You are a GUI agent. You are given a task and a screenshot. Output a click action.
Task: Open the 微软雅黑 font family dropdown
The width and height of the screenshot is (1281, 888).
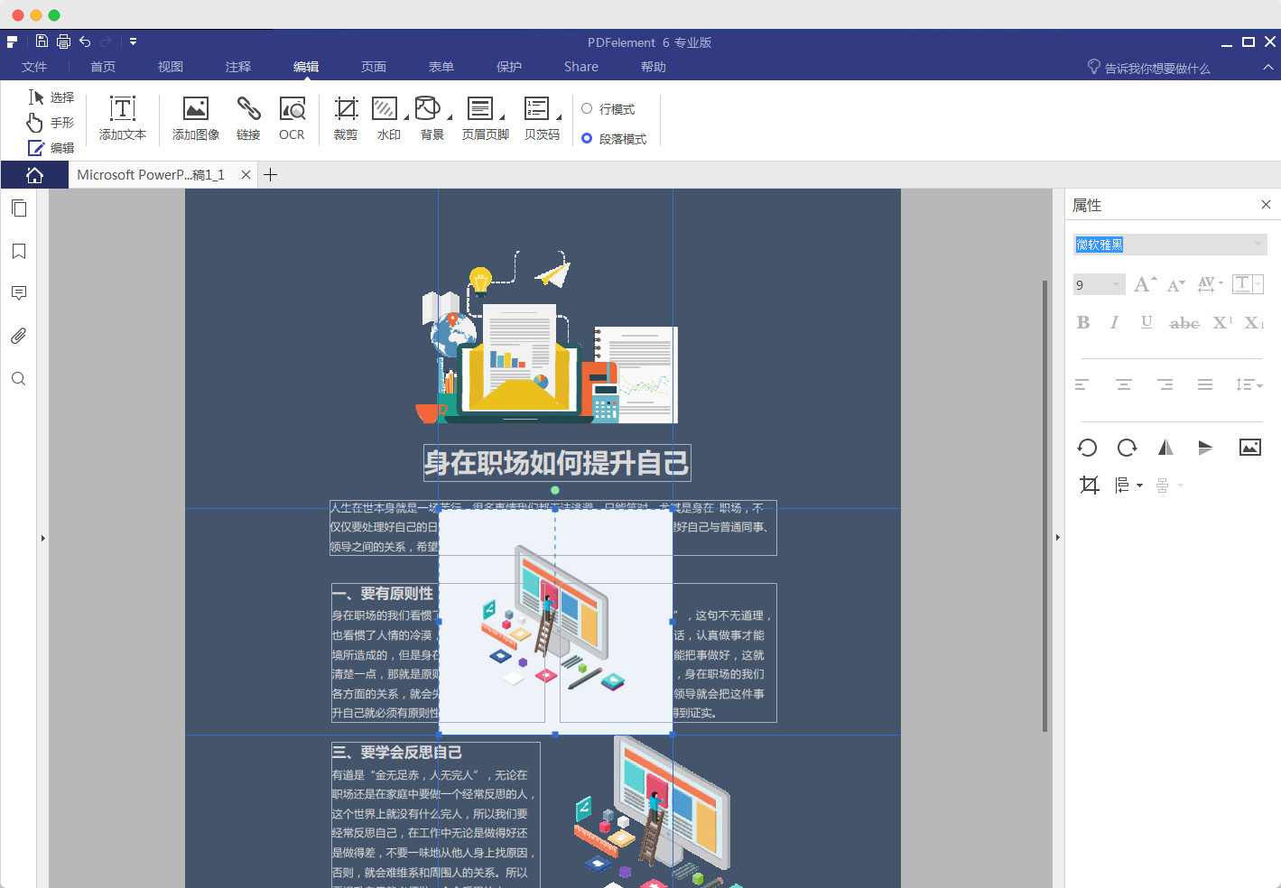1257,244
